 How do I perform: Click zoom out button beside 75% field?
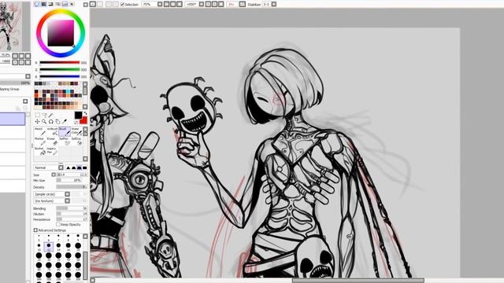[166, 4]
